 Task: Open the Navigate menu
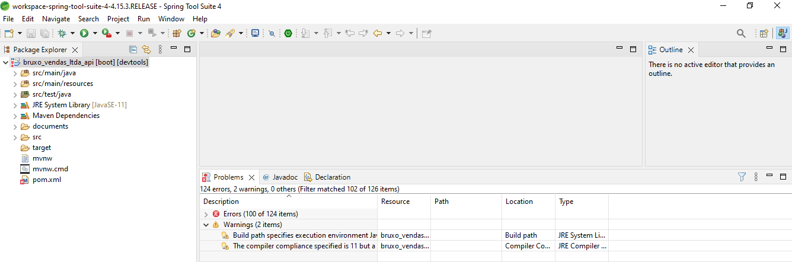point(56,19)
